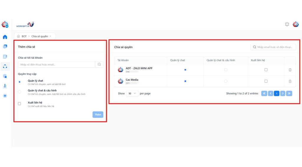Open the chat bubble icon in sidebar
This screenshot has height=167, width=302.
point(5,47)
